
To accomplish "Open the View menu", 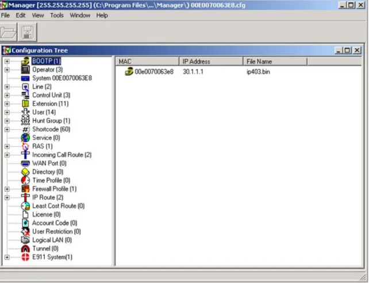I will pos(38,15).
